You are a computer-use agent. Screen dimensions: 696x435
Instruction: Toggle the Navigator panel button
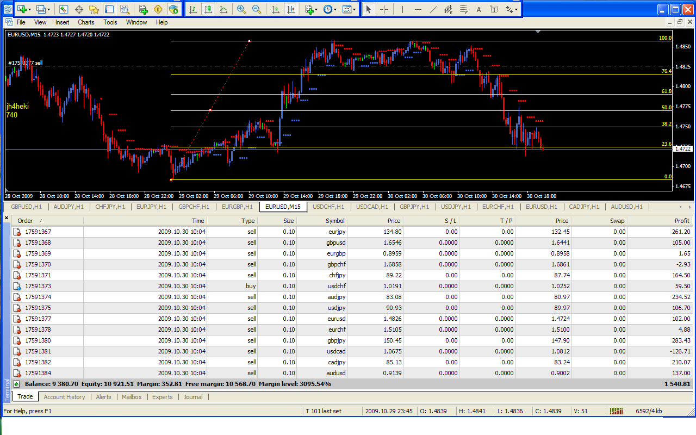94,9
